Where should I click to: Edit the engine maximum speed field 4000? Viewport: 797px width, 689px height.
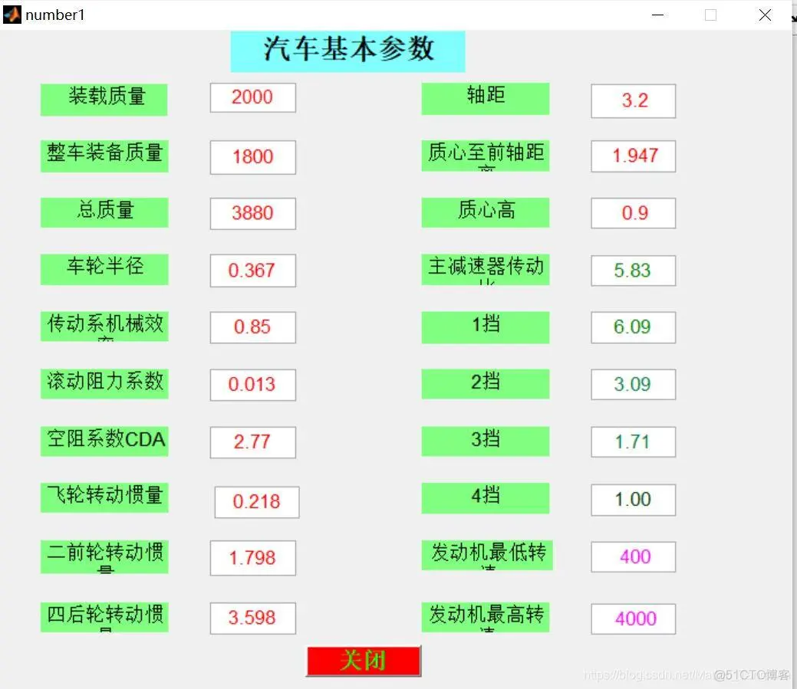click(634, 619)
